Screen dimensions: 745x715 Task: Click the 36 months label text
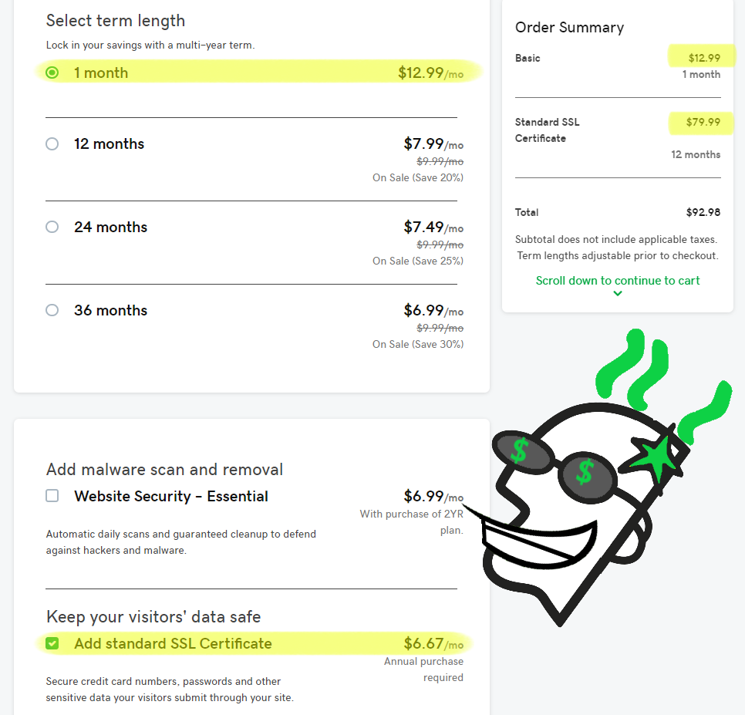click(x=111, y=310)
